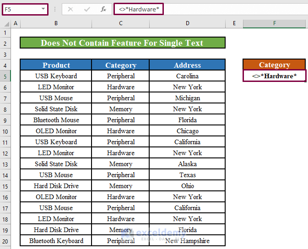
Task: Click 'USB Mouse' in row 14
Action: point(56,175)
